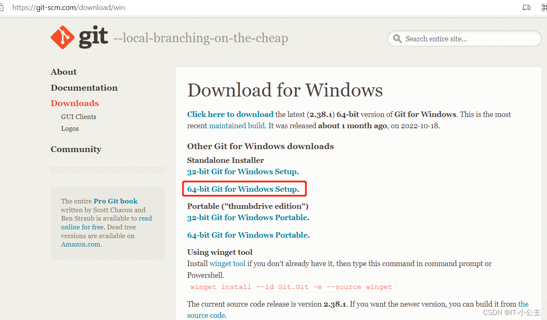Click the 'Standalone Installer' heading

[x=225, y=160]
